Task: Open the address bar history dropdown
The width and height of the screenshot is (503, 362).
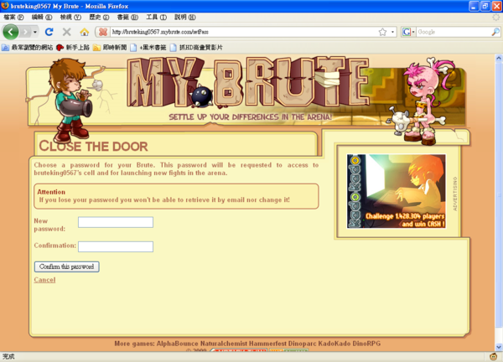Action: click(x=392, y=32)
